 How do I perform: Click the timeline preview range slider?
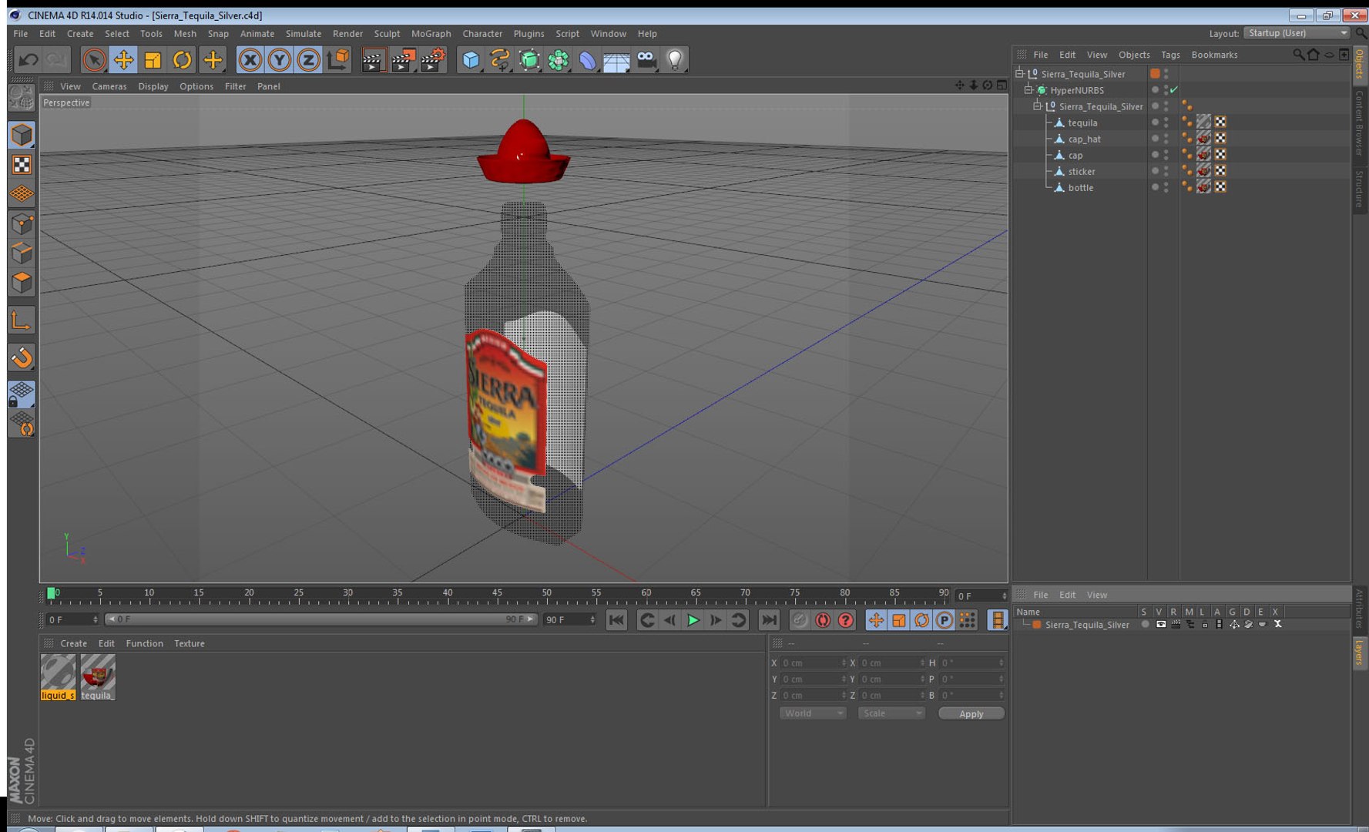pyautogui.click(x=320, y=619)
